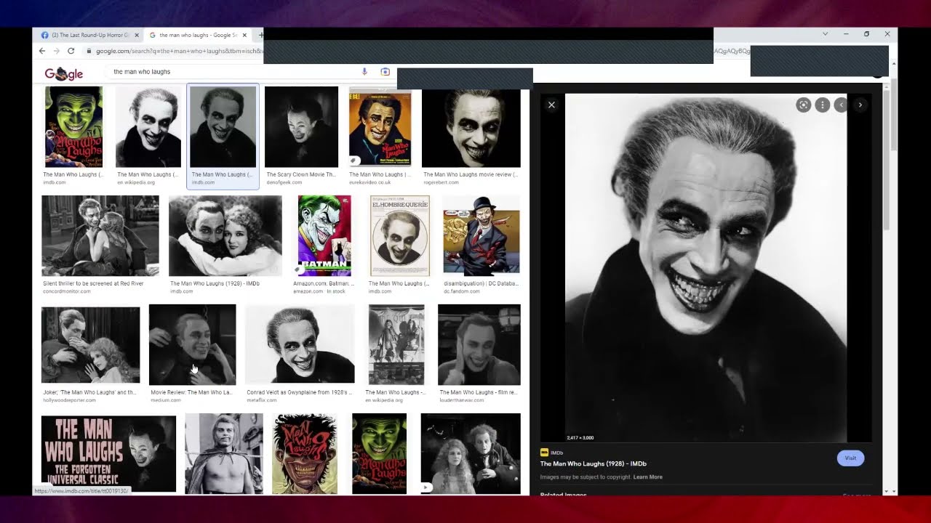Open El Hombre Que Rie poster thumbnail
931x523 pixels.
[399, 235]
